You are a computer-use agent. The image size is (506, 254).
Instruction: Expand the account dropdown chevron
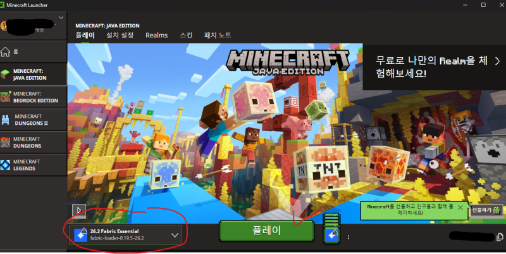(x=61, y=18)
